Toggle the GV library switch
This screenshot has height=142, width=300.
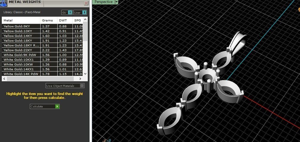[67, 13]
